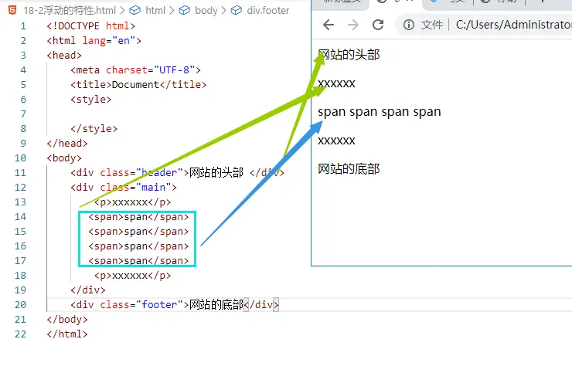Click the <p>xxxxxx</p> code on line 18
Screen dimensions: 572x383
(132, 275)
